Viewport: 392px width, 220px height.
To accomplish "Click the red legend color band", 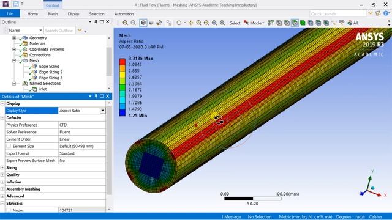I will (123, 62).
